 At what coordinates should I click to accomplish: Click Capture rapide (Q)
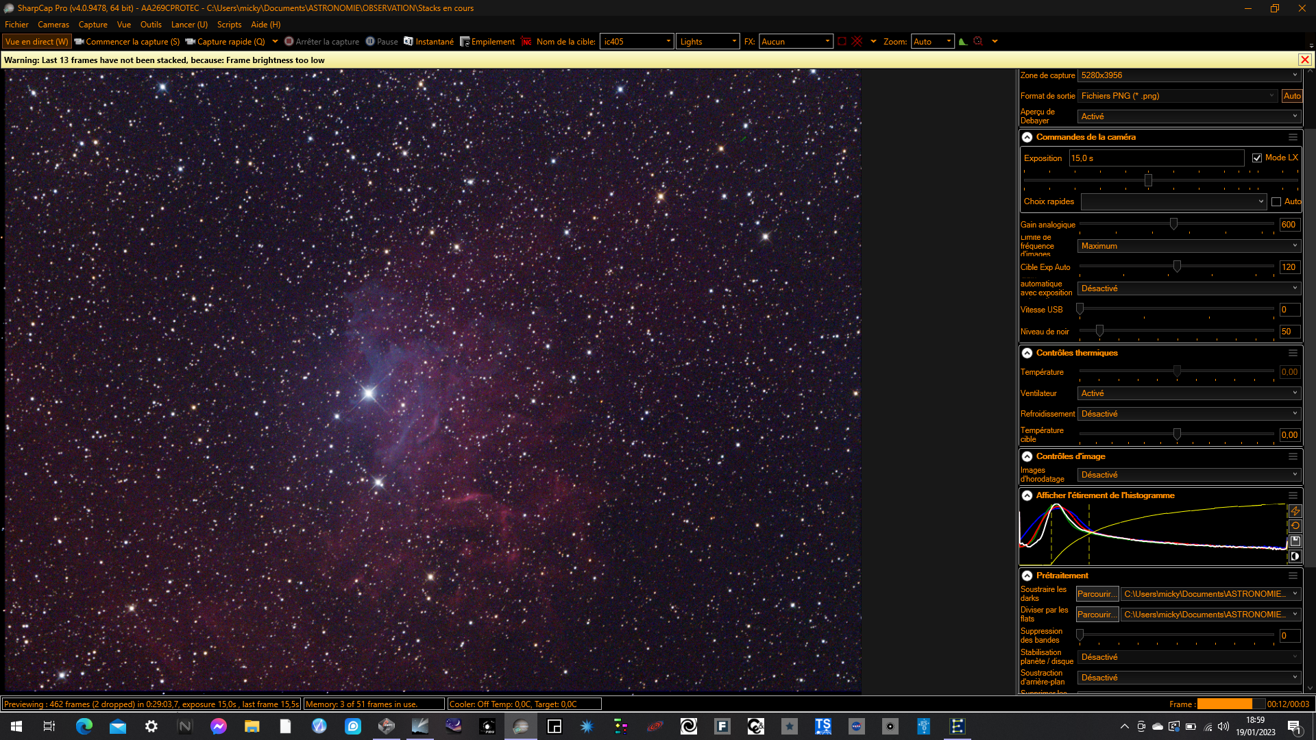point(225,42)
